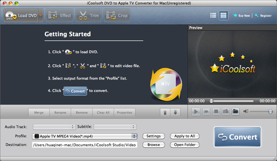The width and height of the screenshot is (277, 161).
Task: Open the Effect editing tool
Action: 60,16
